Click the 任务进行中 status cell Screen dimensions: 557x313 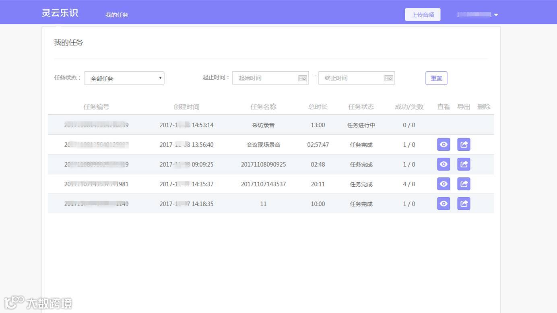pyautogui.click(x=361, y=125)
